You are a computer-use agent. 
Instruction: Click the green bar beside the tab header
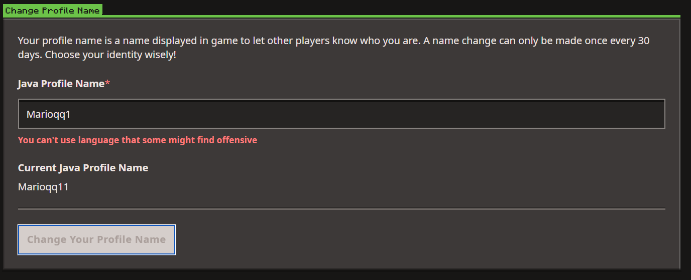392,16
